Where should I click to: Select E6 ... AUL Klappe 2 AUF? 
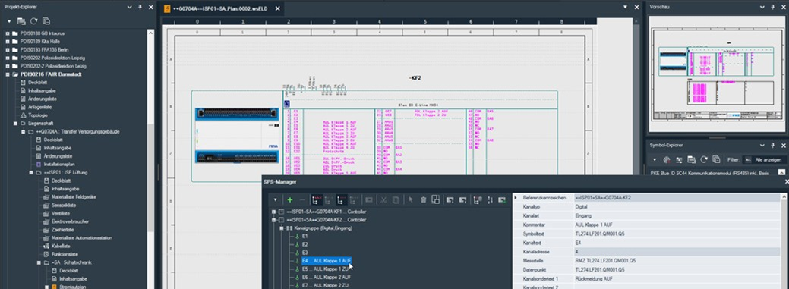coord(327,277)
